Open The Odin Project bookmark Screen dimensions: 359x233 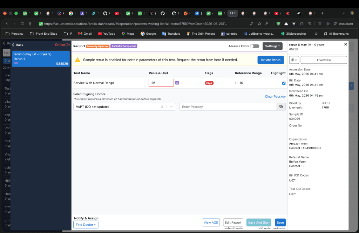pos(201,34)
